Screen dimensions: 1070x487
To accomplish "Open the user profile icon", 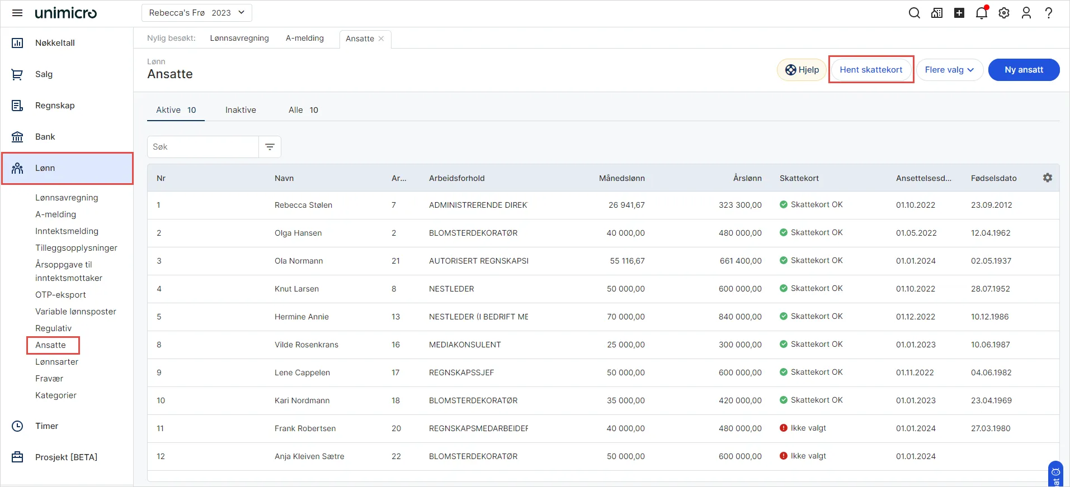I will coord(1026,13).
